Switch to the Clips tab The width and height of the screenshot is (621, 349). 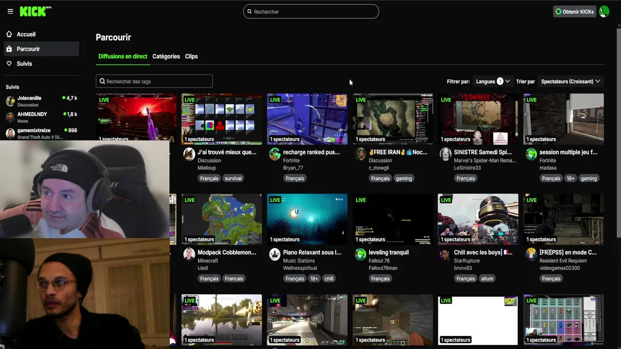(191, 56)
